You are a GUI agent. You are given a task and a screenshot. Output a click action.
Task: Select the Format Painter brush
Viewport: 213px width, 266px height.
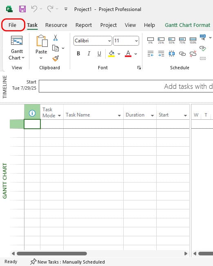(55, 58)
